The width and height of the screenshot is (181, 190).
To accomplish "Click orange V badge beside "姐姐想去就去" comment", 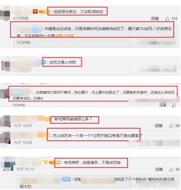I will click(35, 11).
